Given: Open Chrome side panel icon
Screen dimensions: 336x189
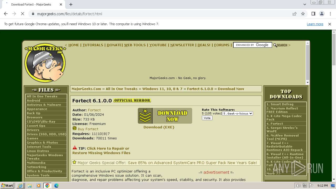Looking at the screenshot, I should (313, 14).
